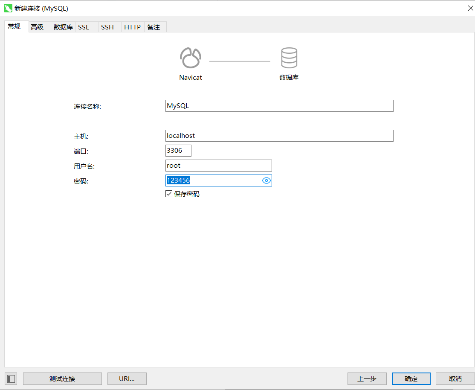Uncheck the 保存密码 checkbox
Image resolution: width=475 pixels, height=390 pixels.
click(169, 194)
